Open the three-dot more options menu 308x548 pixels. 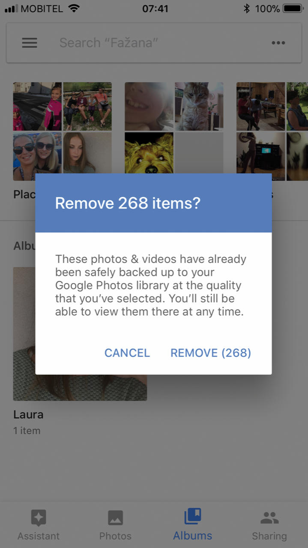pos(278,43)
